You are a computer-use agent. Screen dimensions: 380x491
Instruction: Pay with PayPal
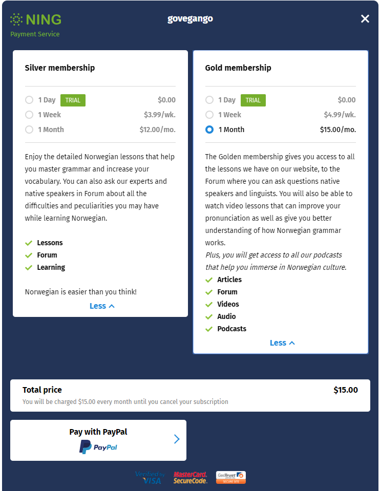tap(98, 440)
